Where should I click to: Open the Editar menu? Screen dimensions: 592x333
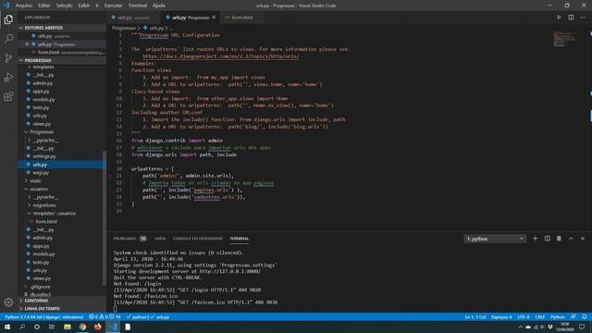[x=43, y=6]
